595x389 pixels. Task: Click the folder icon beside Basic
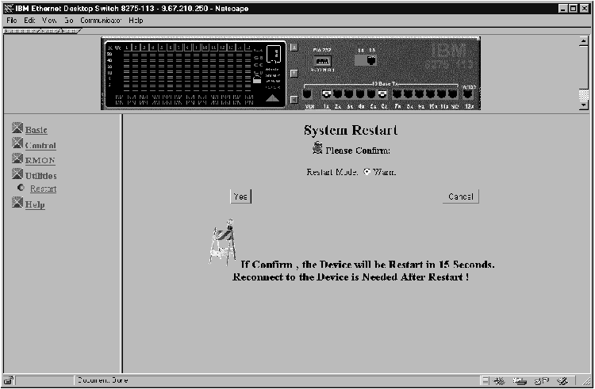click(17, 129)
